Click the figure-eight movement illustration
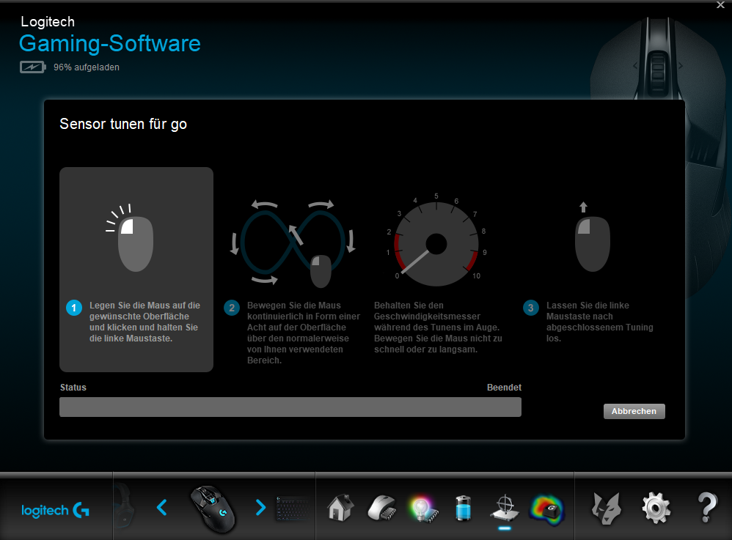The height and width of the screenshot is (540, 732). pos(293,243)
